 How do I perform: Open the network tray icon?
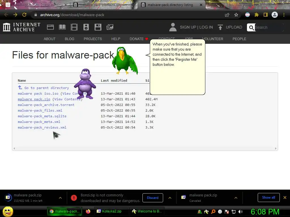tap(234, 212)
